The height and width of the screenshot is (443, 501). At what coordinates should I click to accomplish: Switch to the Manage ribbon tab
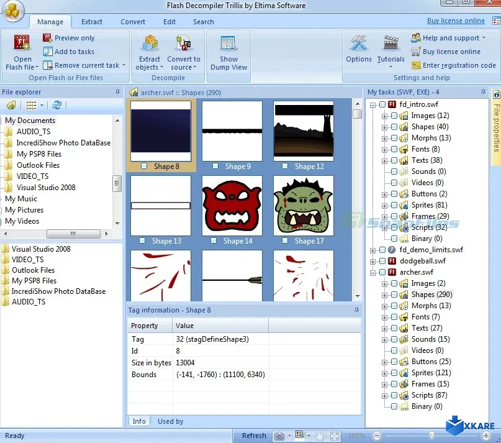tap(50, 22)
